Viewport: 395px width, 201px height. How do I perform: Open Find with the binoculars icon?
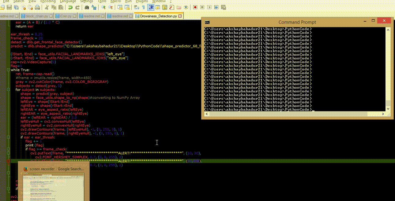(x=87, y=7)
